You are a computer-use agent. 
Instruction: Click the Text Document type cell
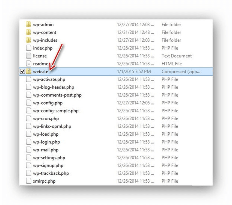[x=177, y=56]
